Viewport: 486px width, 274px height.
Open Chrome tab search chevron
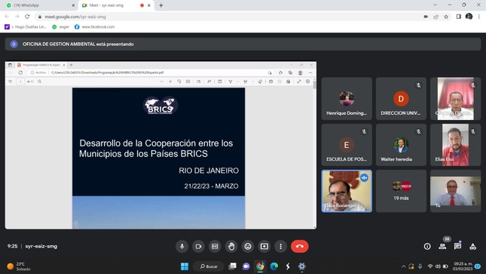tap(436, 5)
